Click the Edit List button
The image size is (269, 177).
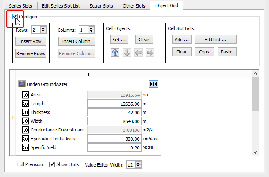click(215, 40)
